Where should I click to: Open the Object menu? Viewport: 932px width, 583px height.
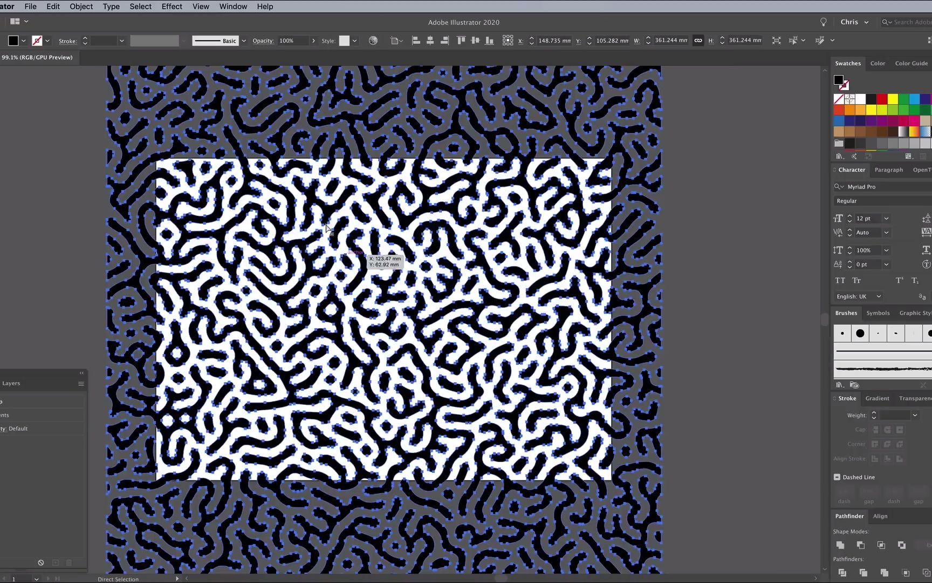tap(81, 6)
